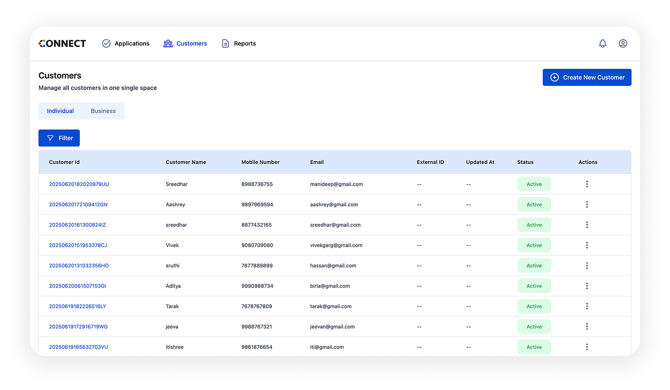Click the Create New Customer button
Viewport: 670px width, 390px height.
tap(587, 77)
